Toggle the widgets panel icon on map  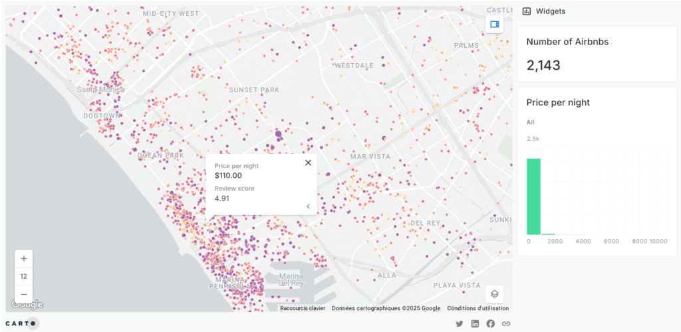click(x=494, y=25)
